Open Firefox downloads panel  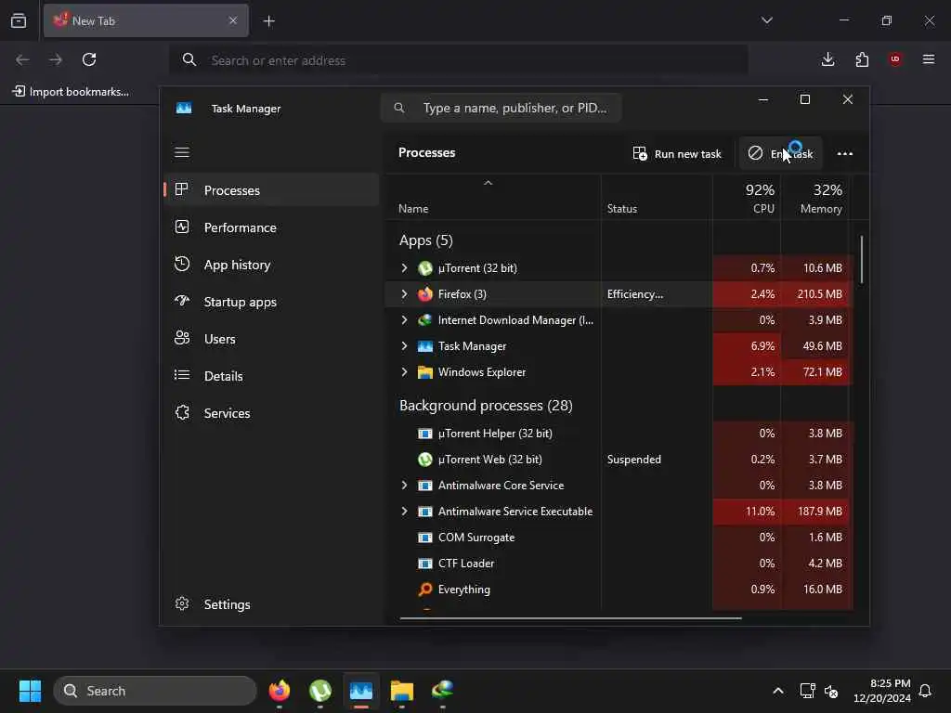pos(827,59)
